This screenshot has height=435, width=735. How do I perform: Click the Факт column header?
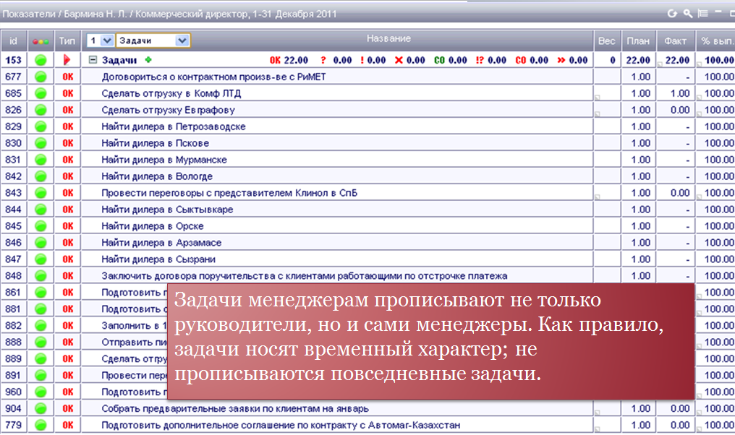click(x=675, y=41)
